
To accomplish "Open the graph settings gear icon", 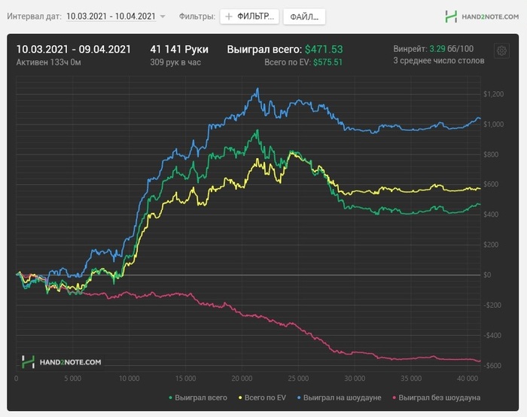I will click(501, 50).
